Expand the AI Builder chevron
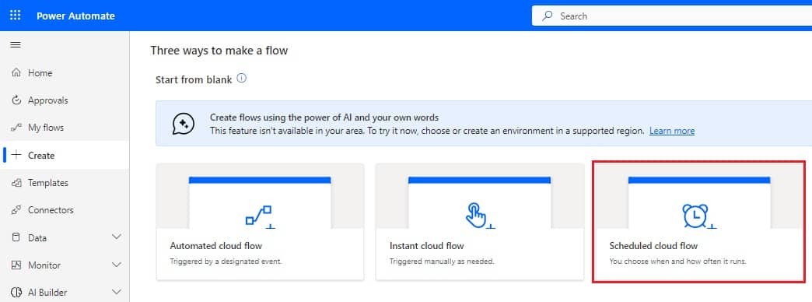This screenshot has height=302, width=812. (117, 292)
